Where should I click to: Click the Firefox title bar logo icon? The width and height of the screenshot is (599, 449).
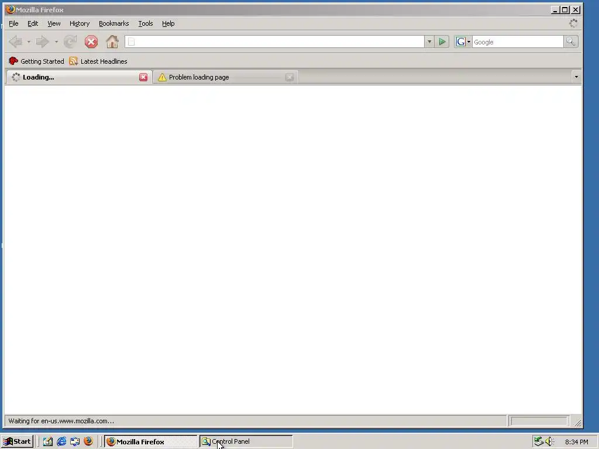pyautogui.click(x=11, y=9)
